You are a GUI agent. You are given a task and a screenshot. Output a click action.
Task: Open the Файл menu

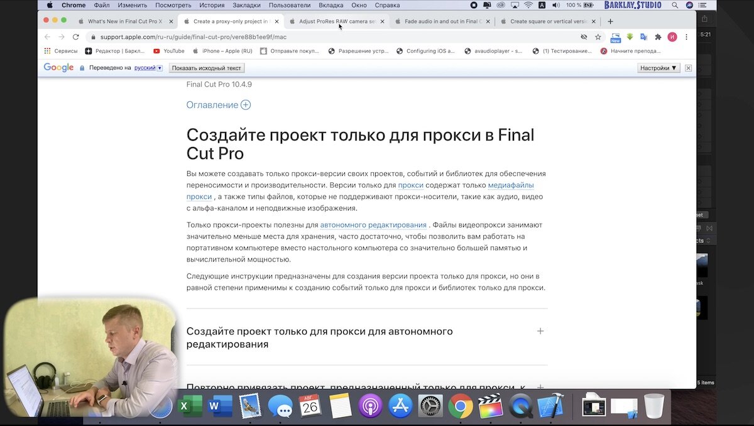(102, 5)
